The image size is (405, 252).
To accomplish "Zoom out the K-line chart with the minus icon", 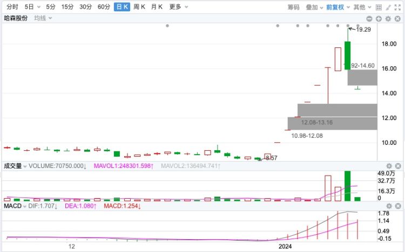I will click(x=369, y=18).
